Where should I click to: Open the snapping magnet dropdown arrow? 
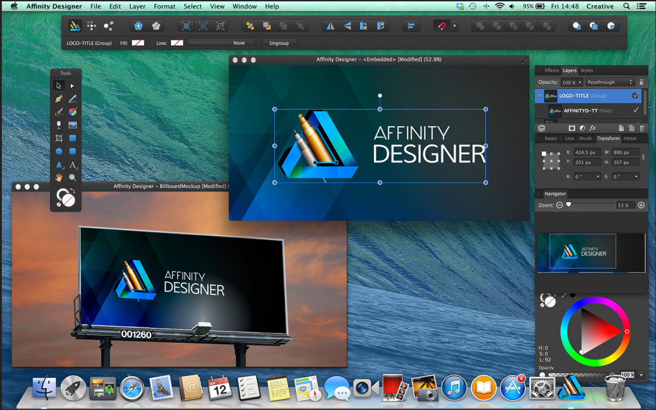(x=455, y=26)
